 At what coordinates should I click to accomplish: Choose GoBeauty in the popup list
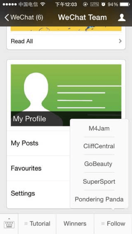(99, 164)
